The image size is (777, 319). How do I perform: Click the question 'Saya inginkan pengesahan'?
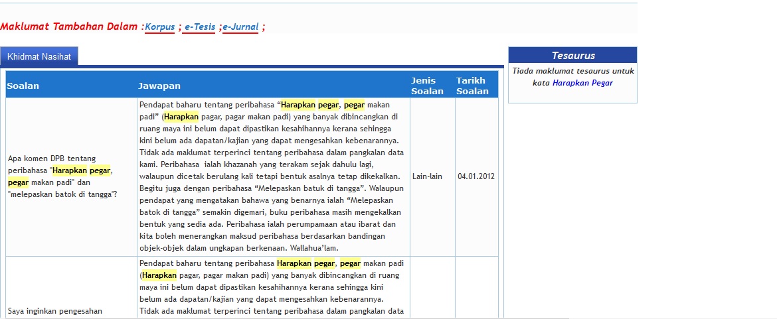[x=55, y=310]
